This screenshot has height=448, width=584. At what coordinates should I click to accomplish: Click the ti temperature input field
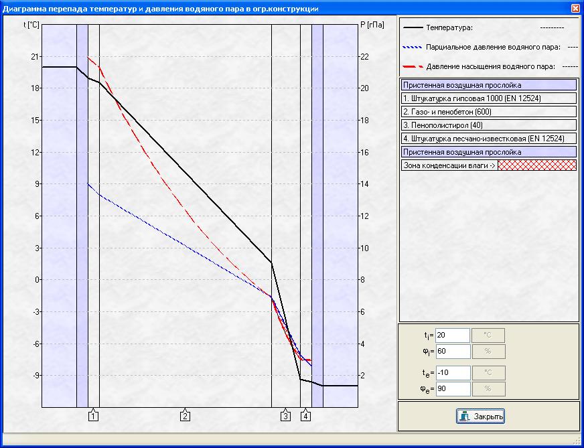tap(451, 335)
